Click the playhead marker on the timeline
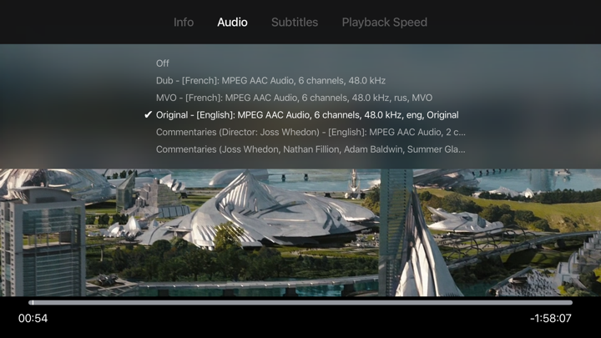 pos(33,303)
